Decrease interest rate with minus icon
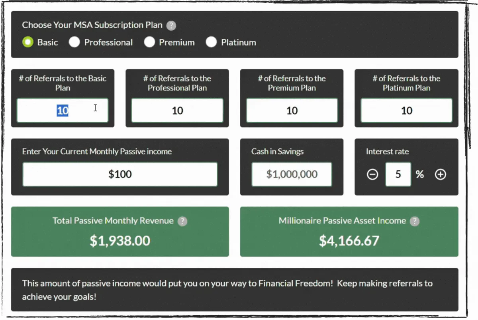Viewport: 478px width, 320px height. pyautogui.click(x=372, y=174)
